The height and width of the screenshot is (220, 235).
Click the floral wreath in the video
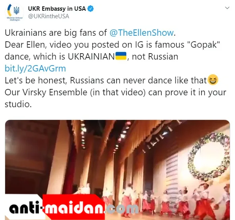click(209, 156)
